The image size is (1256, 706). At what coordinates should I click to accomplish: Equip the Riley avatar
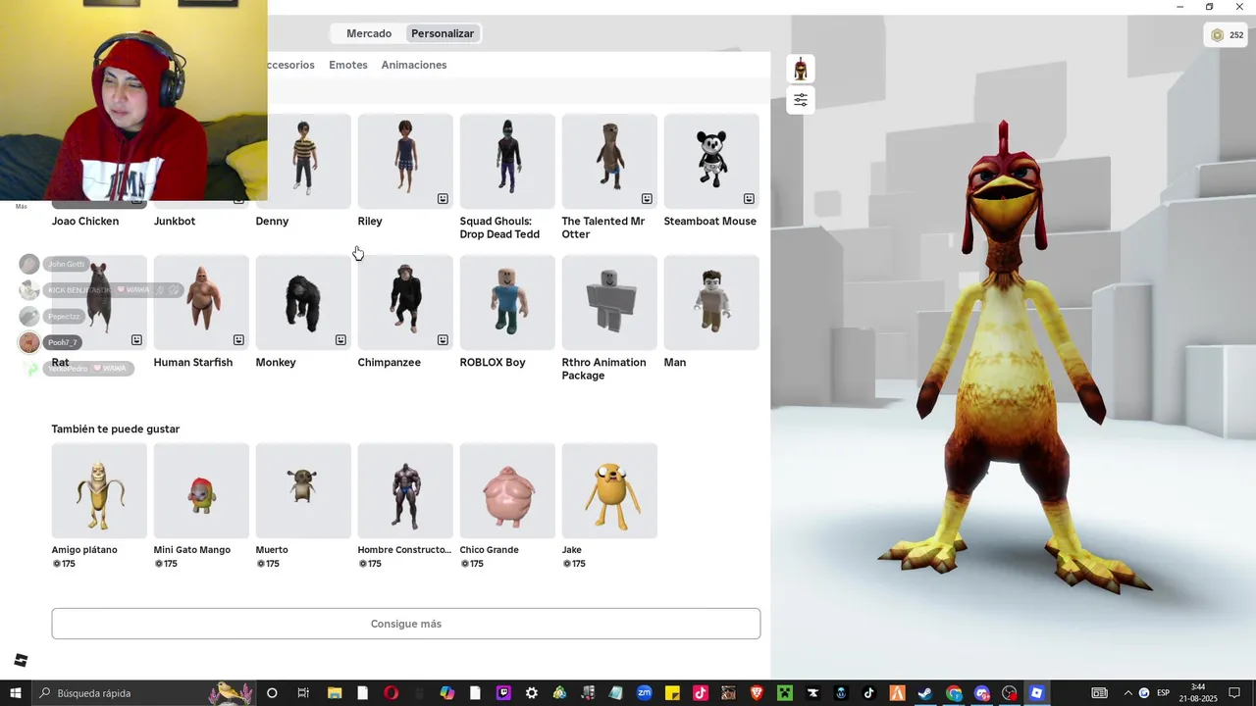point(405,161)
